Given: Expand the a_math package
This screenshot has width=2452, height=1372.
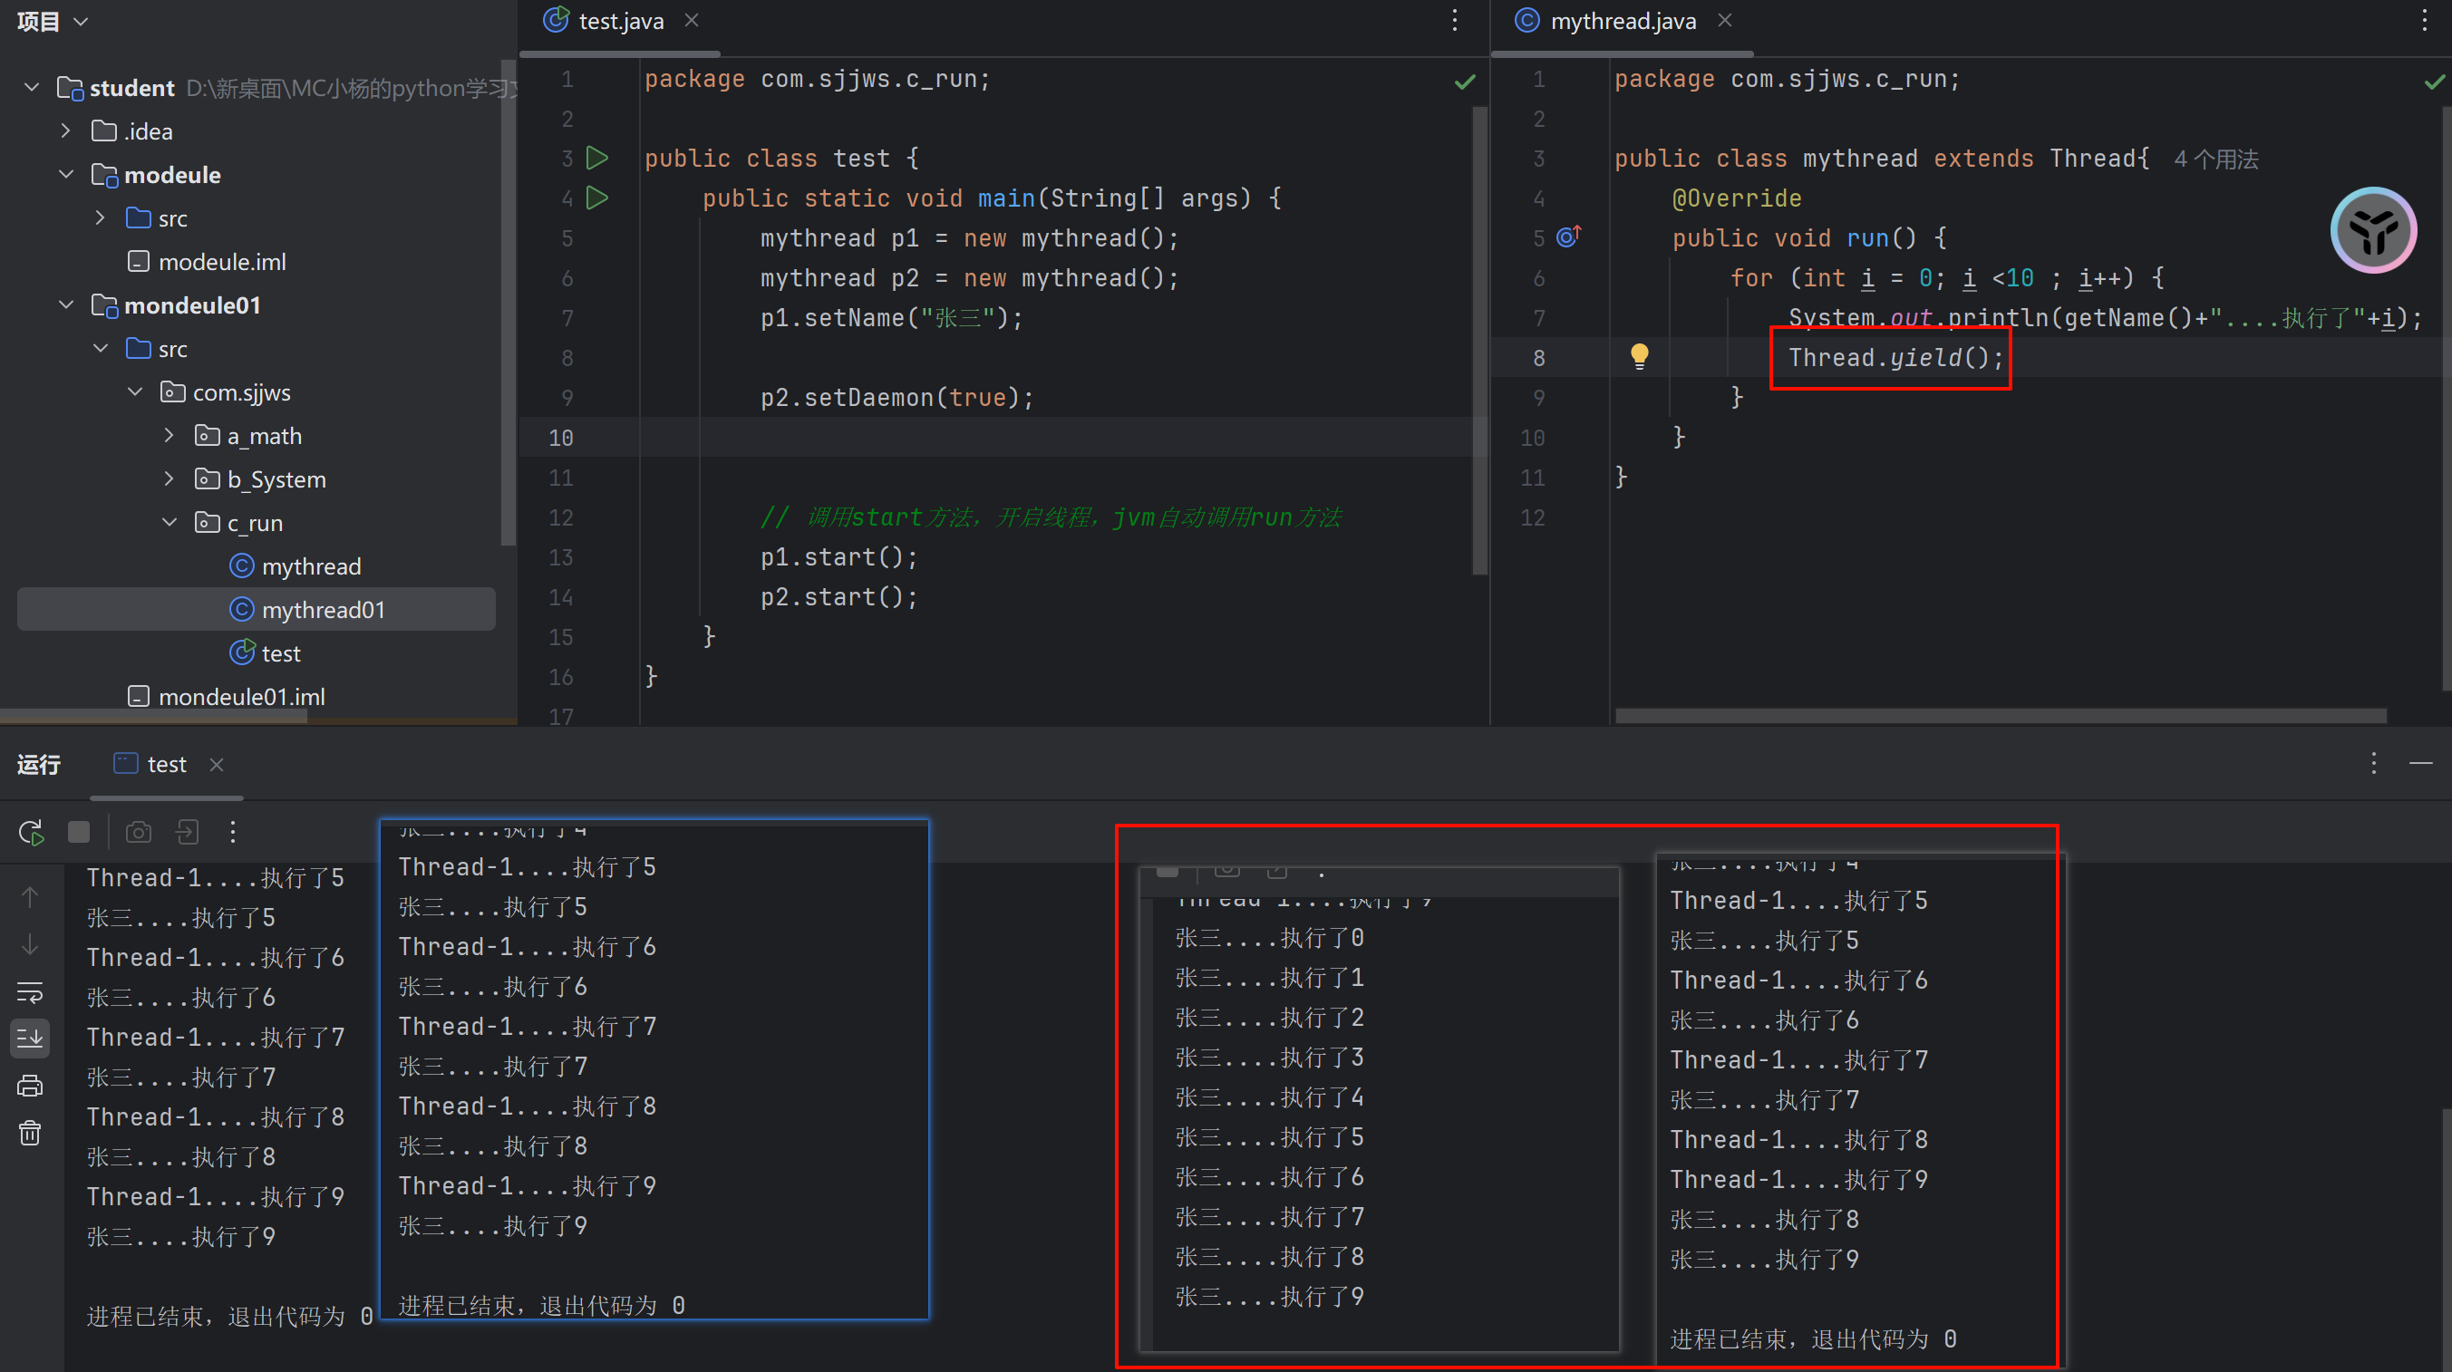Looking at the screenshot, I should tap(170, 436).
